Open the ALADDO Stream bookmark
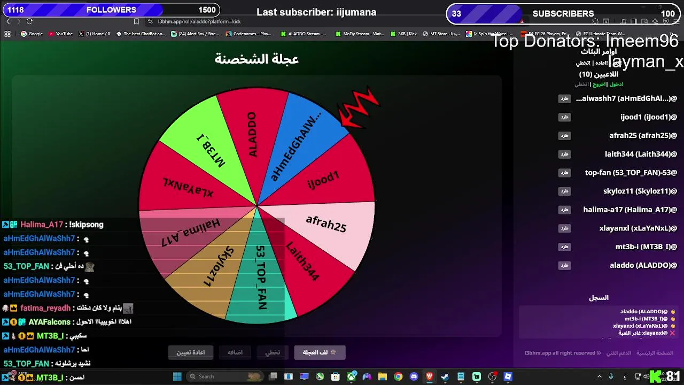The image size is (684, 385). (x=303, y=34)
